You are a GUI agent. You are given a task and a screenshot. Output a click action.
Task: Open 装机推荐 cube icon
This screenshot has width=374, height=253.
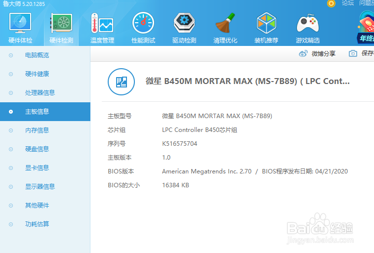click(x=266, y=23)
